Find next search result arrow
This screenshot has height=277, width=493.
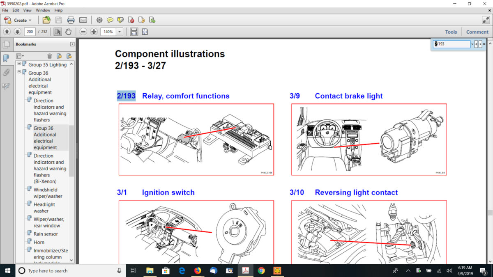pyautogui.click(x=480, y=44)
